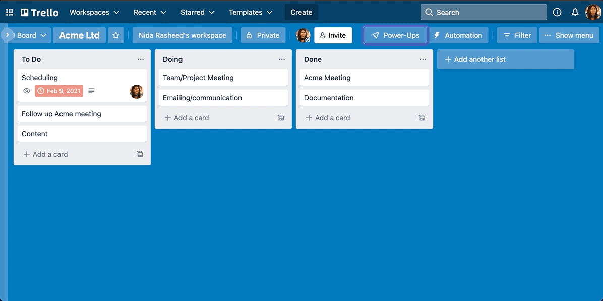Image resolution: width=603 pixels, height=301 pixels.
Task: Open the notifications bell
Action: 575,12
